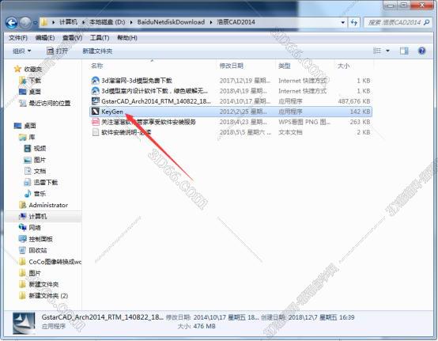Go back with the blue back arrow
This screenshot has height=341, width=438.
coord(12,23)
